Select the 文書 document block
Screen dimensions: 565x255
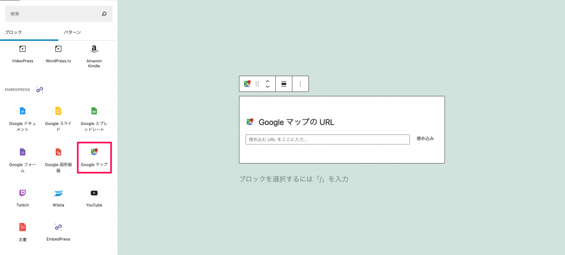click(22, 232)
